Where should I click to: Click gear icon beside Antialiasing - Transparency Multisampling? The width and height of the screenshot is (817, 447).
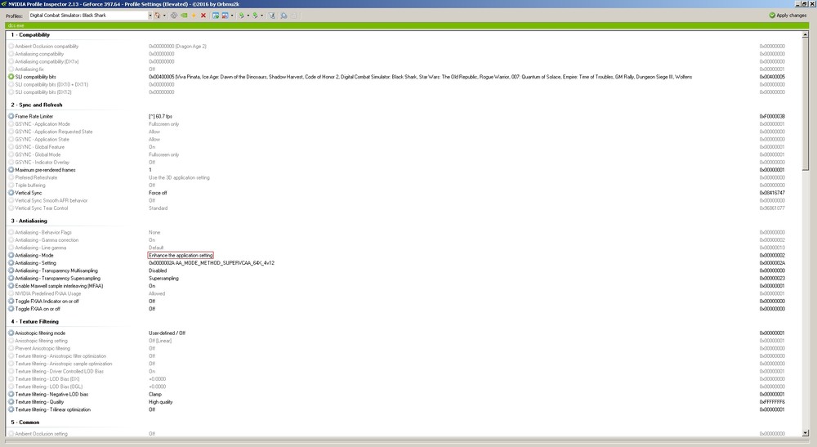(x=11, y=270)
